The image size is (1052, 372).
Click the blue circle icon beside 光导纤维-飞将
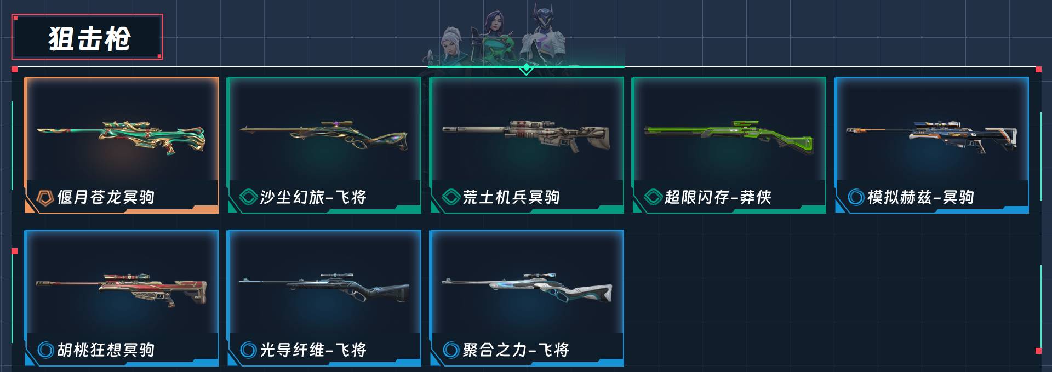click(248, 350)
